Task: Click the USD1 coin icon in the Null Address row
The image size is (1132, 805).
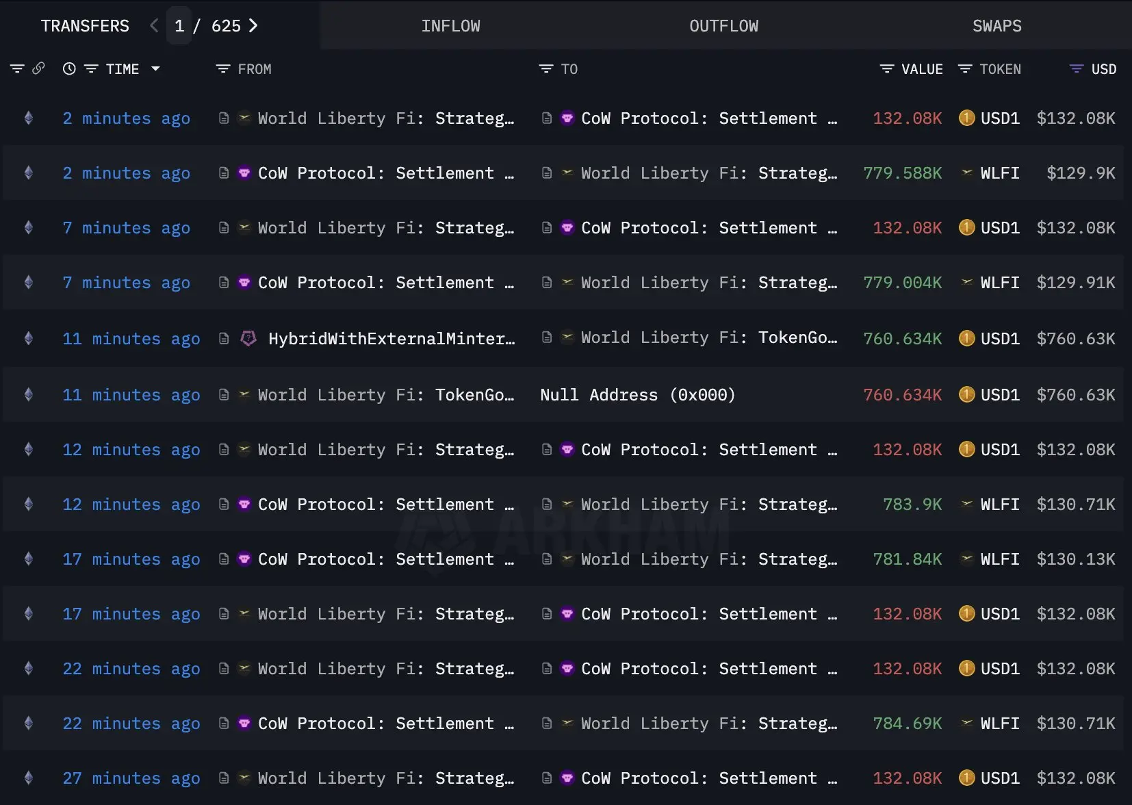Action: click(967, 394)
